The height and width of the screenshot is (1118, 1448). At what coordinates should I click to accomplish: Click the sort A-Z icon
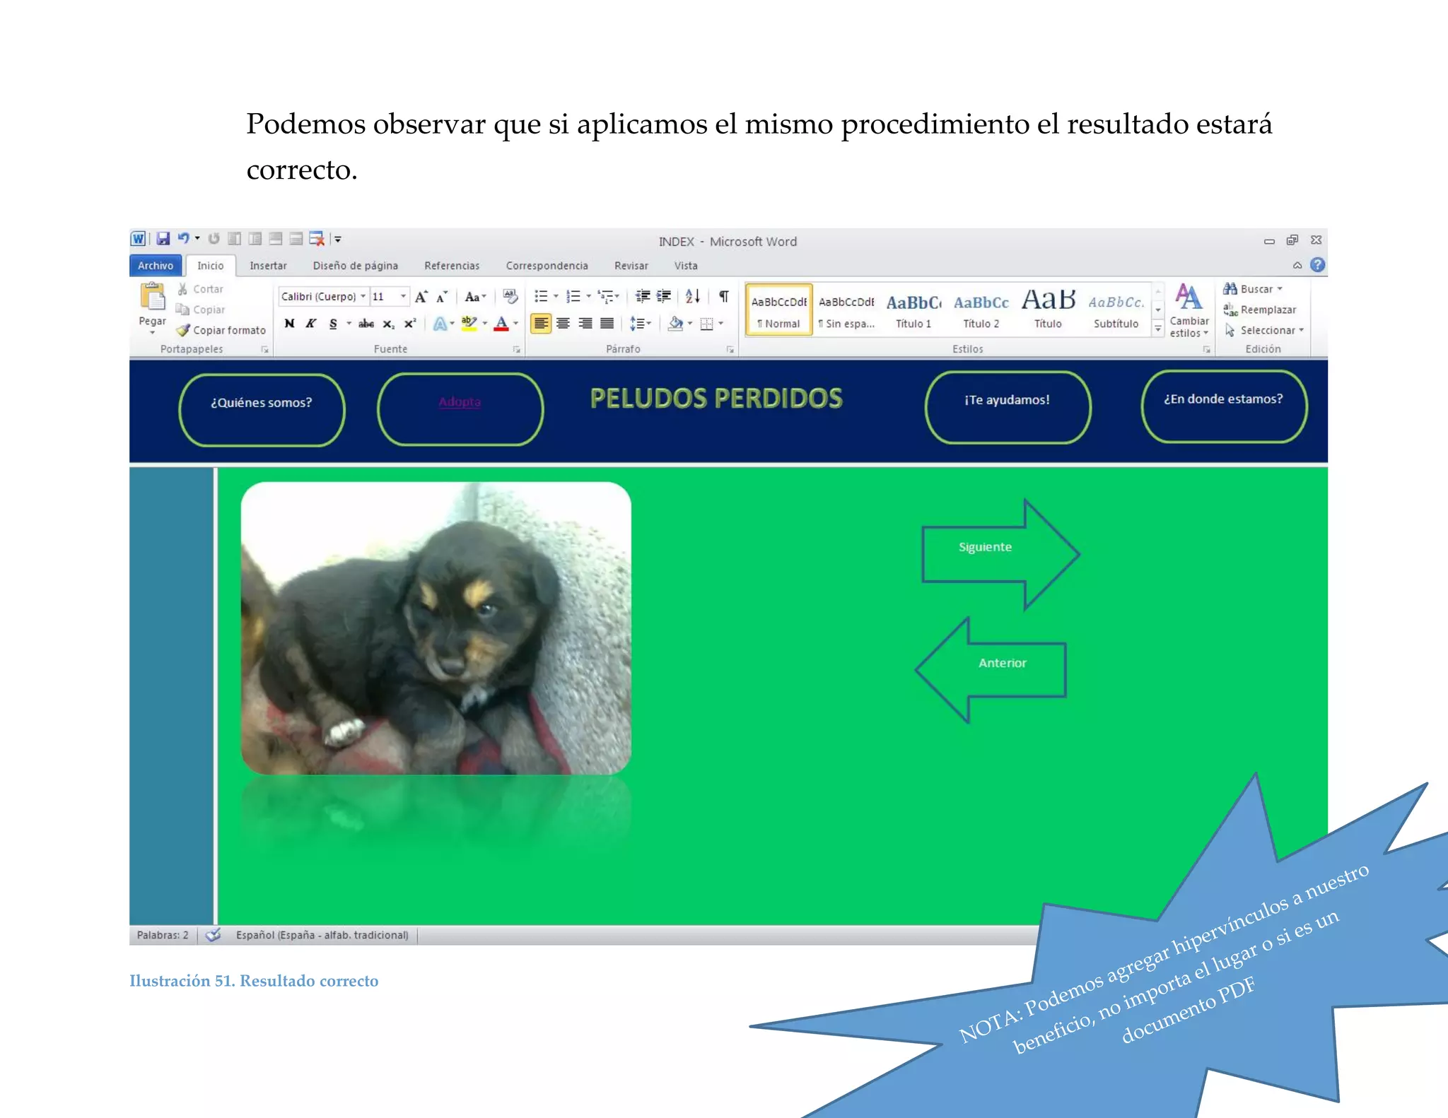point(693,296)
